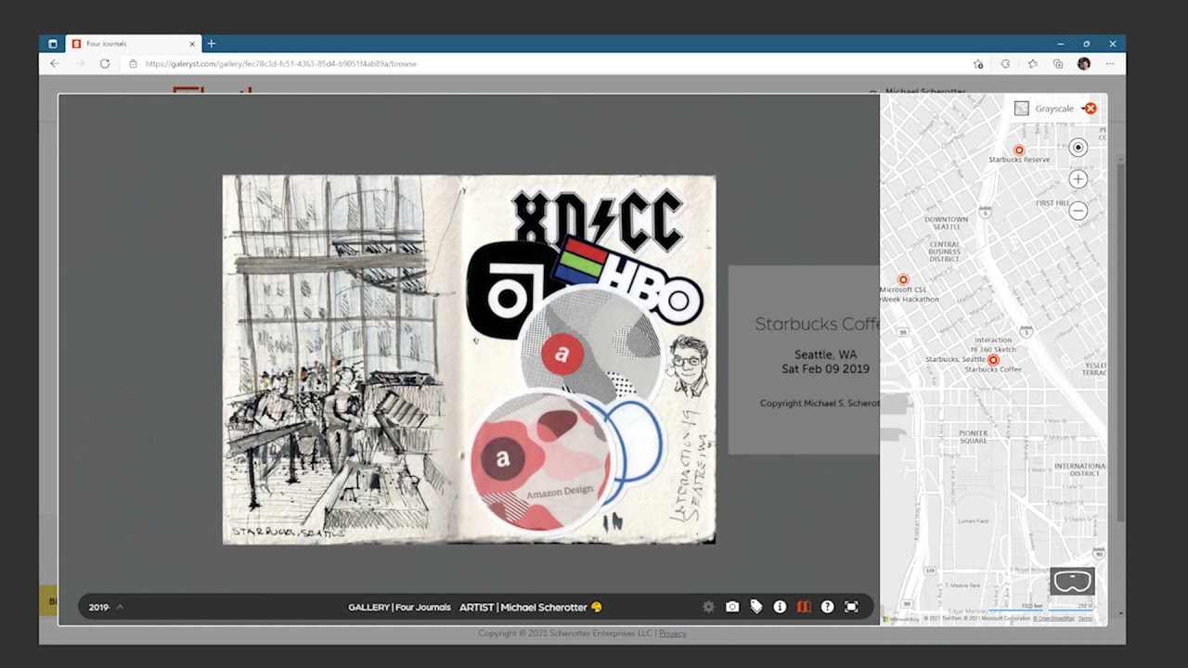Close the map panel with the red X
Screen dimensions: 1188x668
pyautogui.click(x=1091, y=109)
